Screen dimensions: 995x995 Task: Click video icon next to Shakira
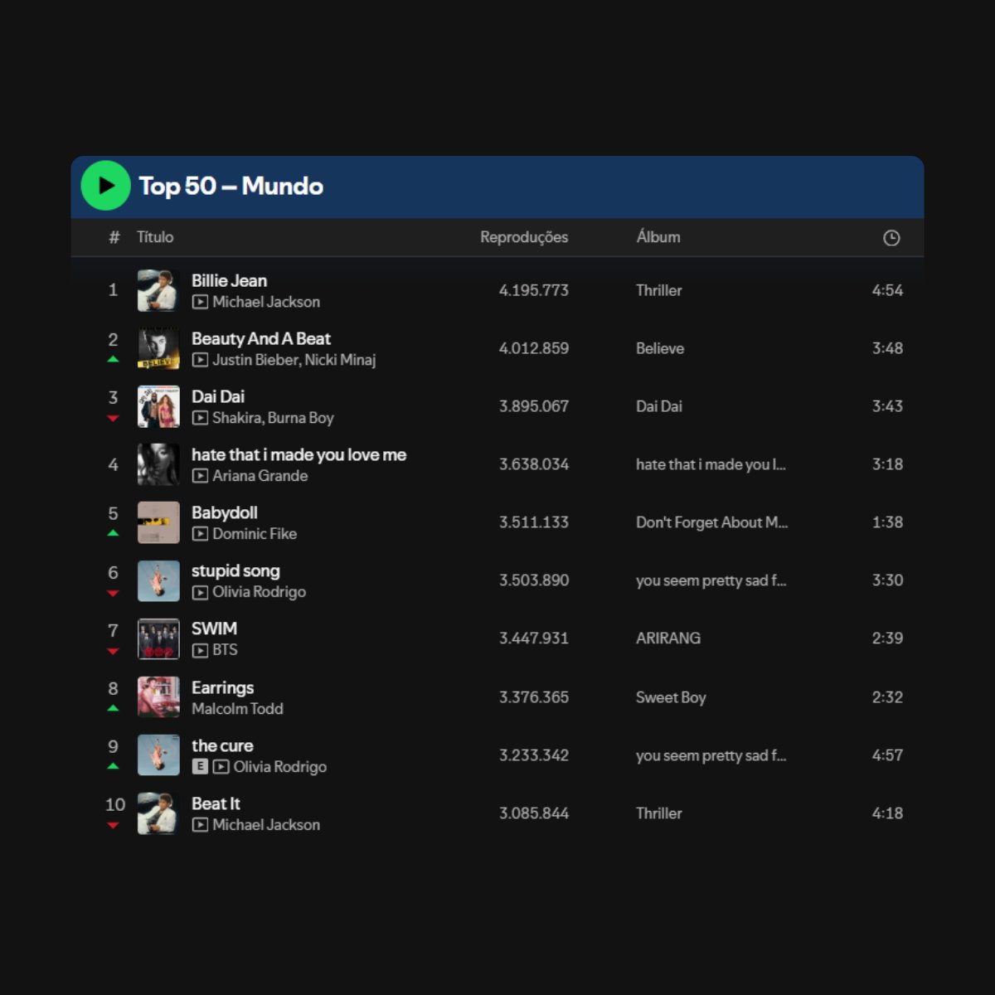tap(200, 418)
